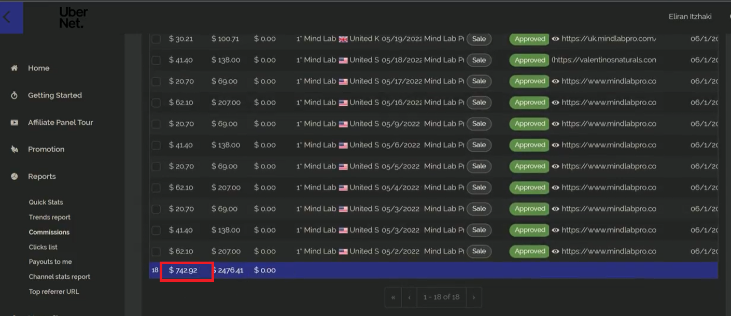Open the Quick Stats report
Viewport: 731px width, 316px height.
(46, 202)
